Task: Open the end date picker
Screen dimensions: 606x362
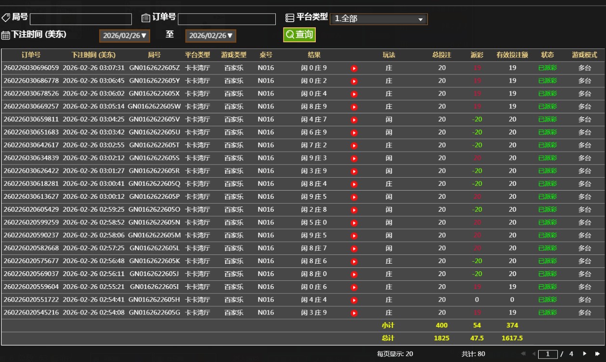Action: (211, 36)
